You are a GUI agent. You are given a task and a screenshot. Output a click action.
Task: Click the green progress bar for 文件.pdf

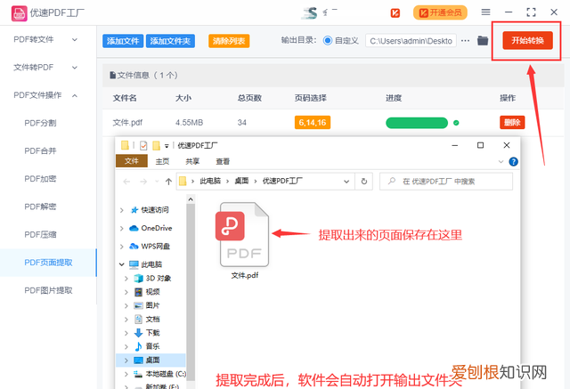pyautogui.click(x=417, y=123)
